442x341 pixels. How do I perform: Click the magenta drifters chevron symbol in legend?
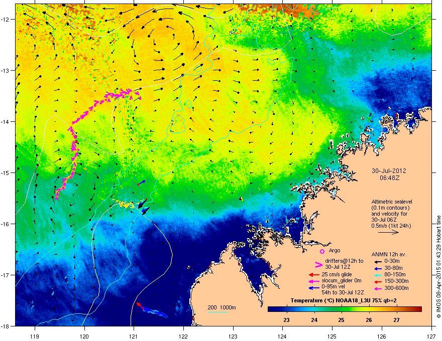[x=318, y=264]
